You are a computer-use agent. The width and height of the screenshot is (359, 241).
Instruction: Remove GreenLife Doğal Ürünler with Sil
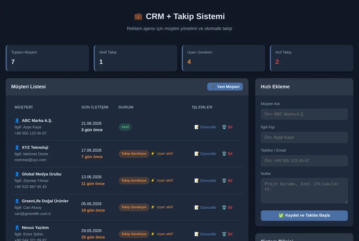(x=227, y=208)
